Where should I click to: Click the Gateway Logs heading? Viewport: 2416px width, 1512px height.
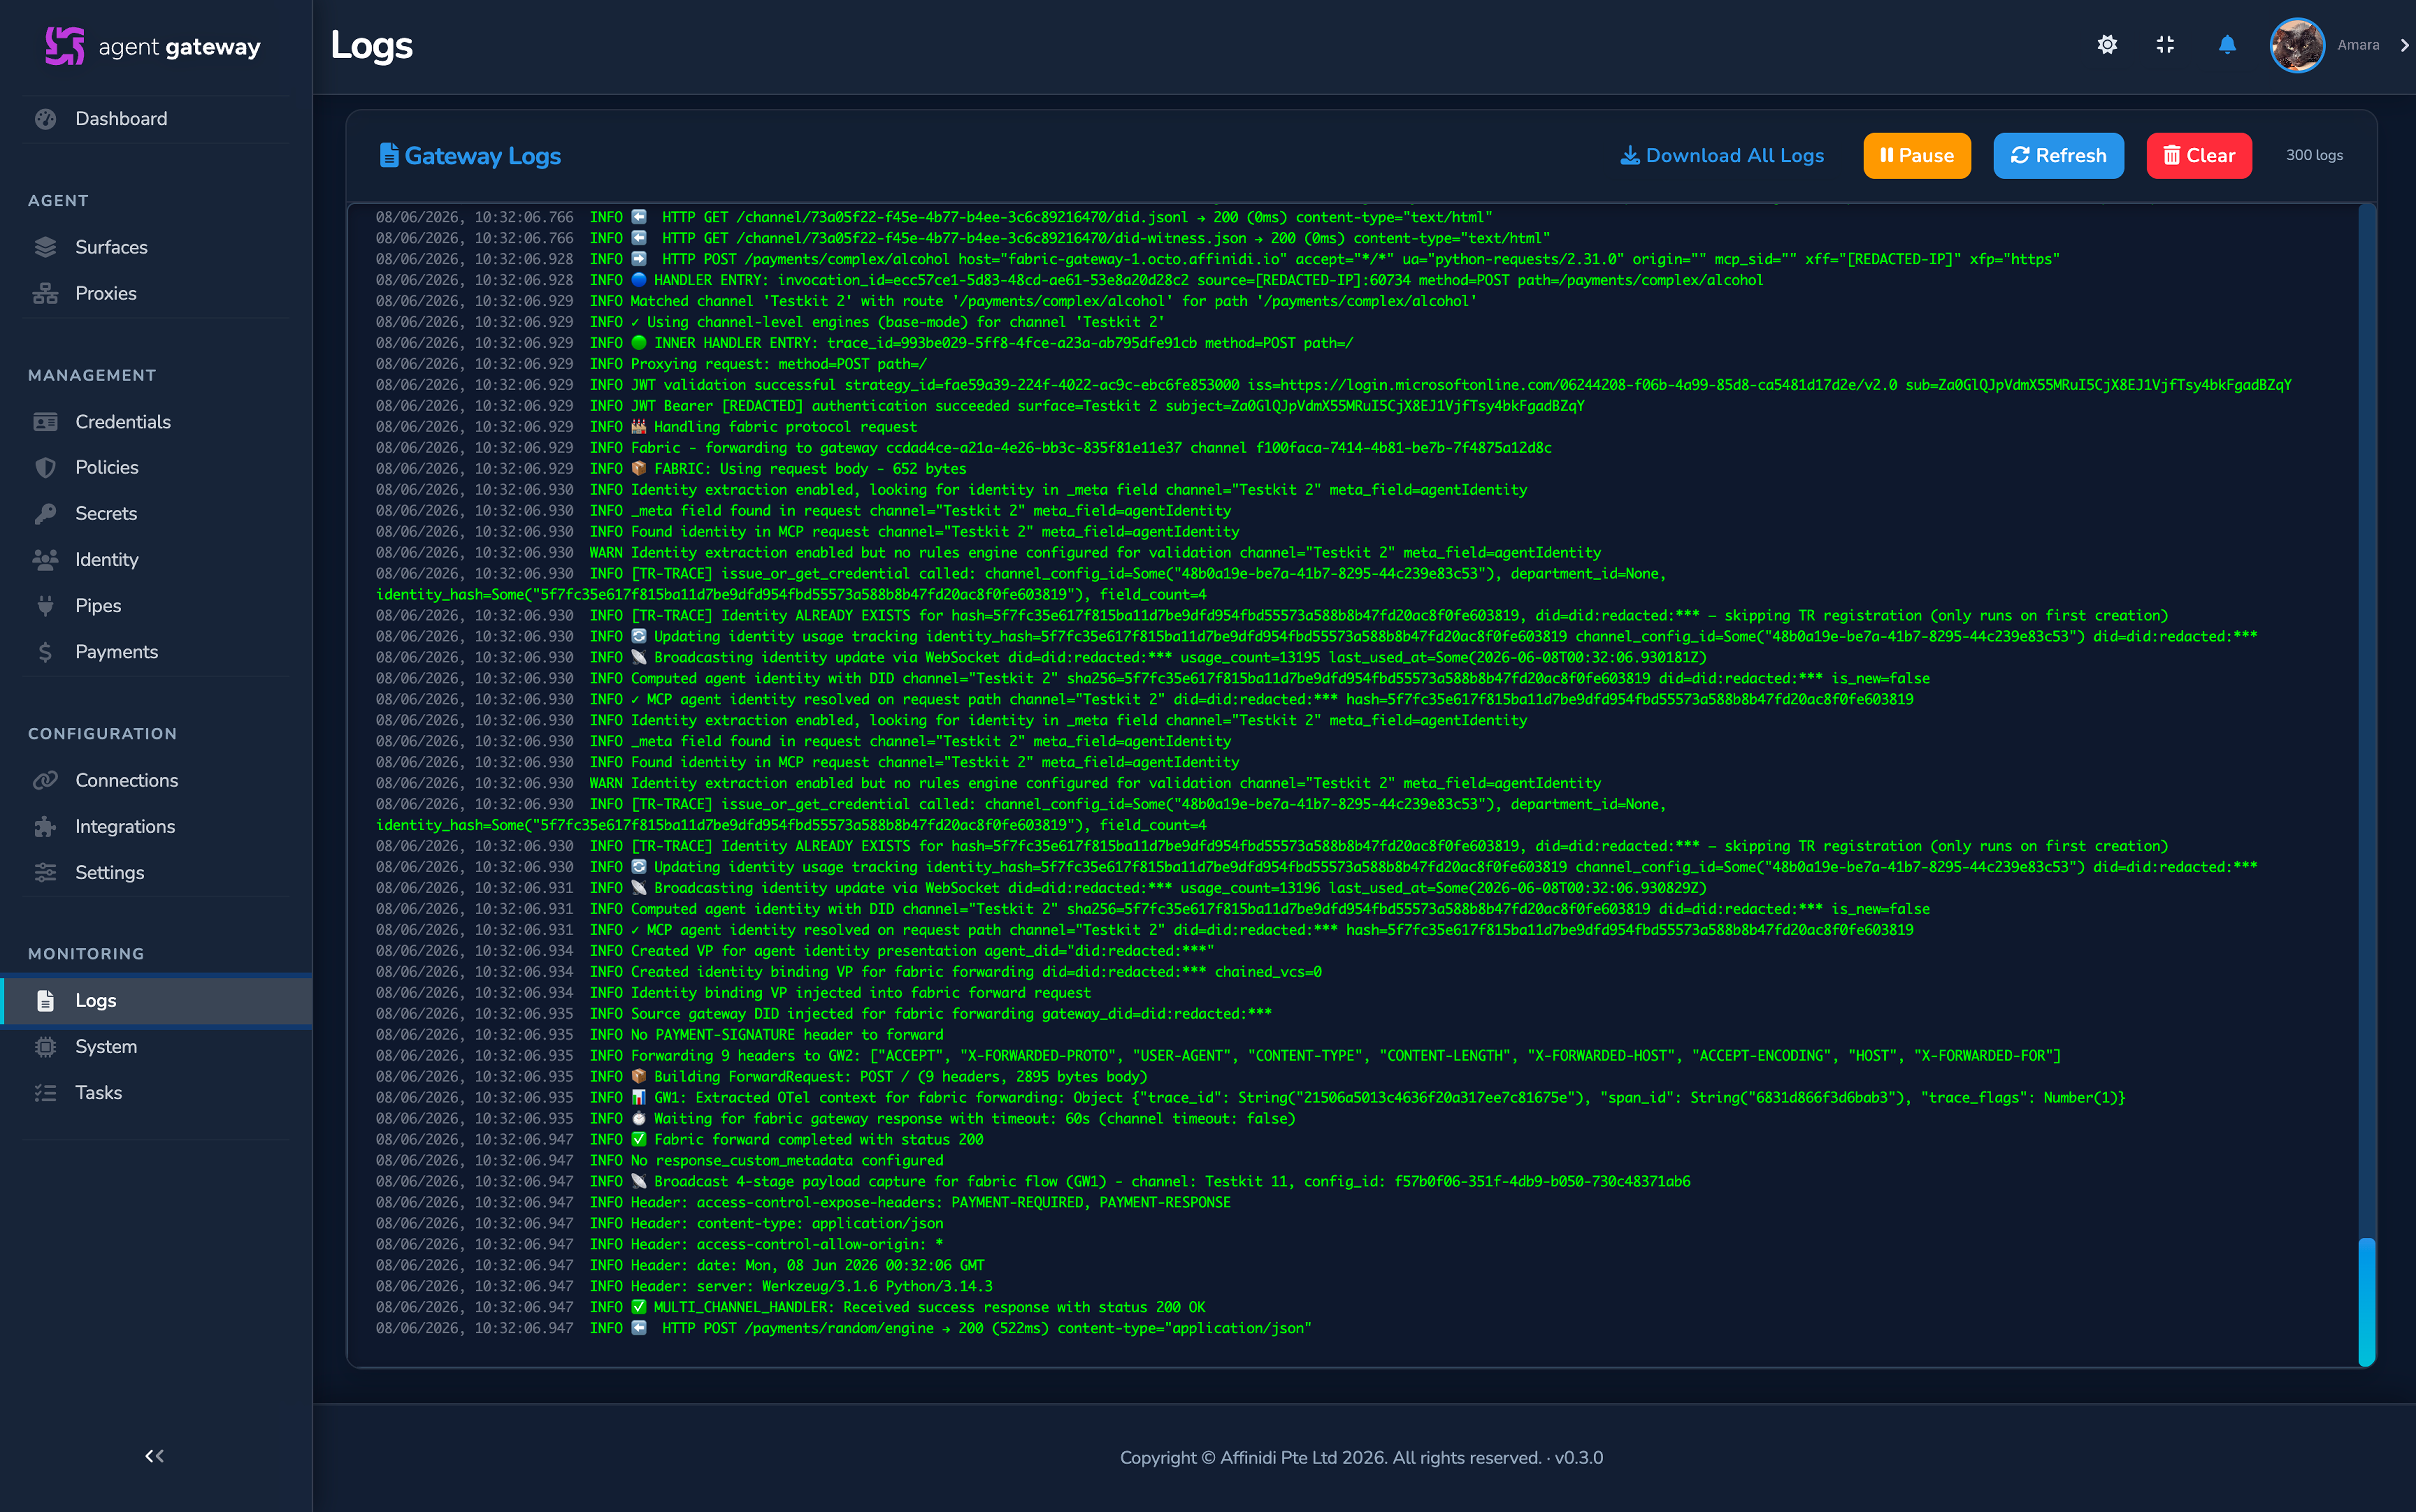[x=482, y=156]
